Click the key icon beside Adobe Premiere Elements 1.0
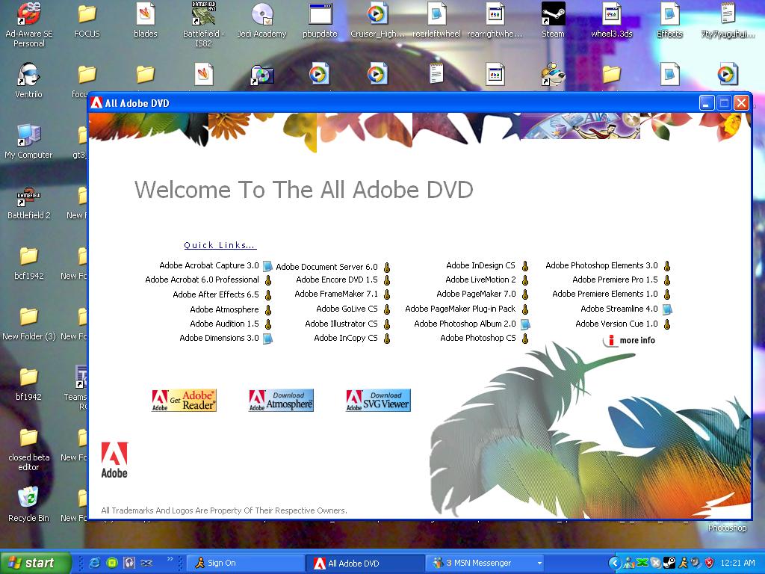The height and width of the screenshot is (574, 765). [667, 294]
